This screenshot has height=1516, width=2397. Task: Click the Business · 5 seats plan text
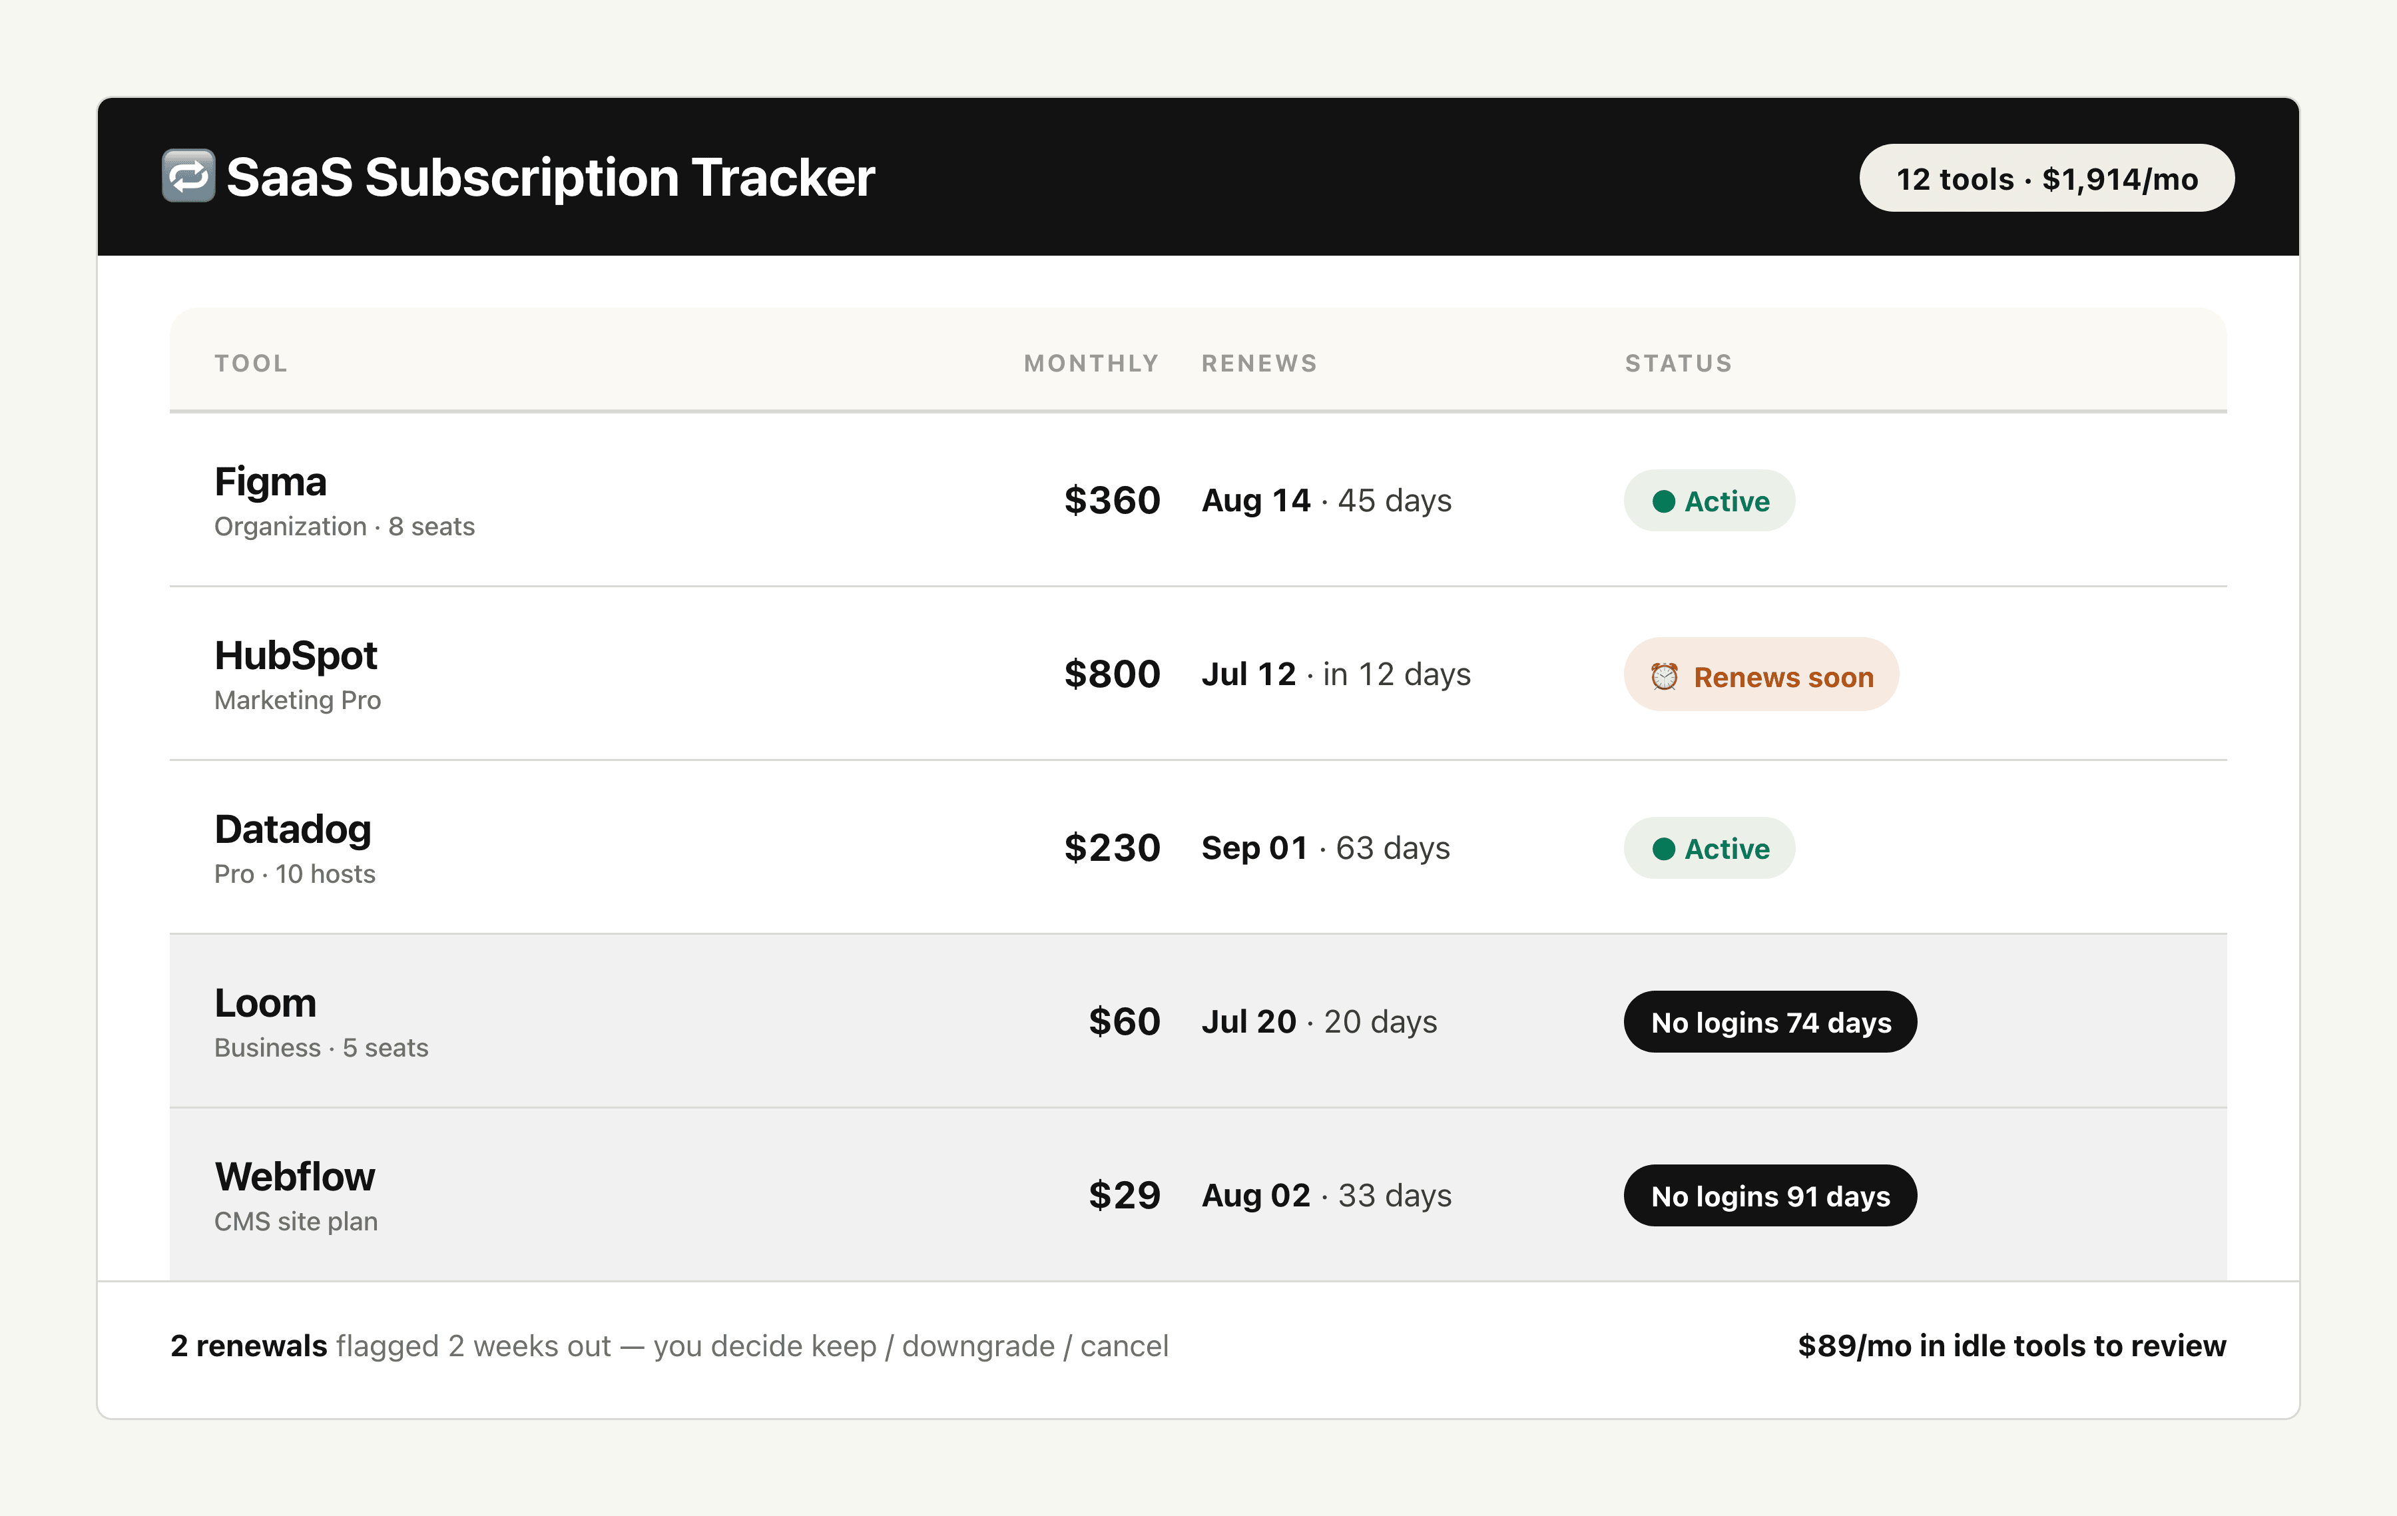pyautogui.click(x=322, y=1047)
